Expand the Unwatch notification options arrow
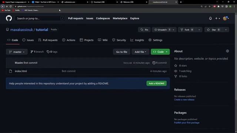This screenshot has width=237, height=133. (x=174, y=30)
